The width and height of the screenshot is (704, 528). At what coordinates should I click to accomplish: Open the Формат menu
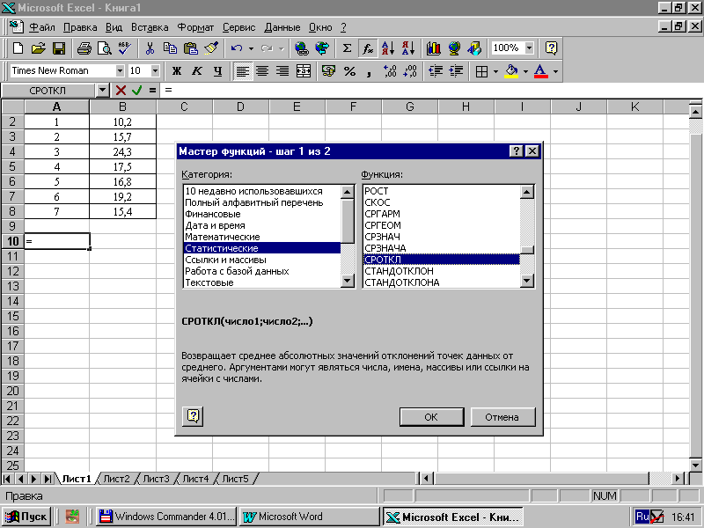pyautogui.click(x=194, y=27)
